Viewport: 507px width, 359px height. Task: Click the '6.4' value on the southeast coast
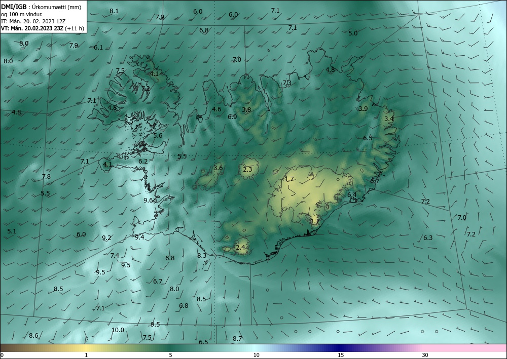tap(352, 194)
